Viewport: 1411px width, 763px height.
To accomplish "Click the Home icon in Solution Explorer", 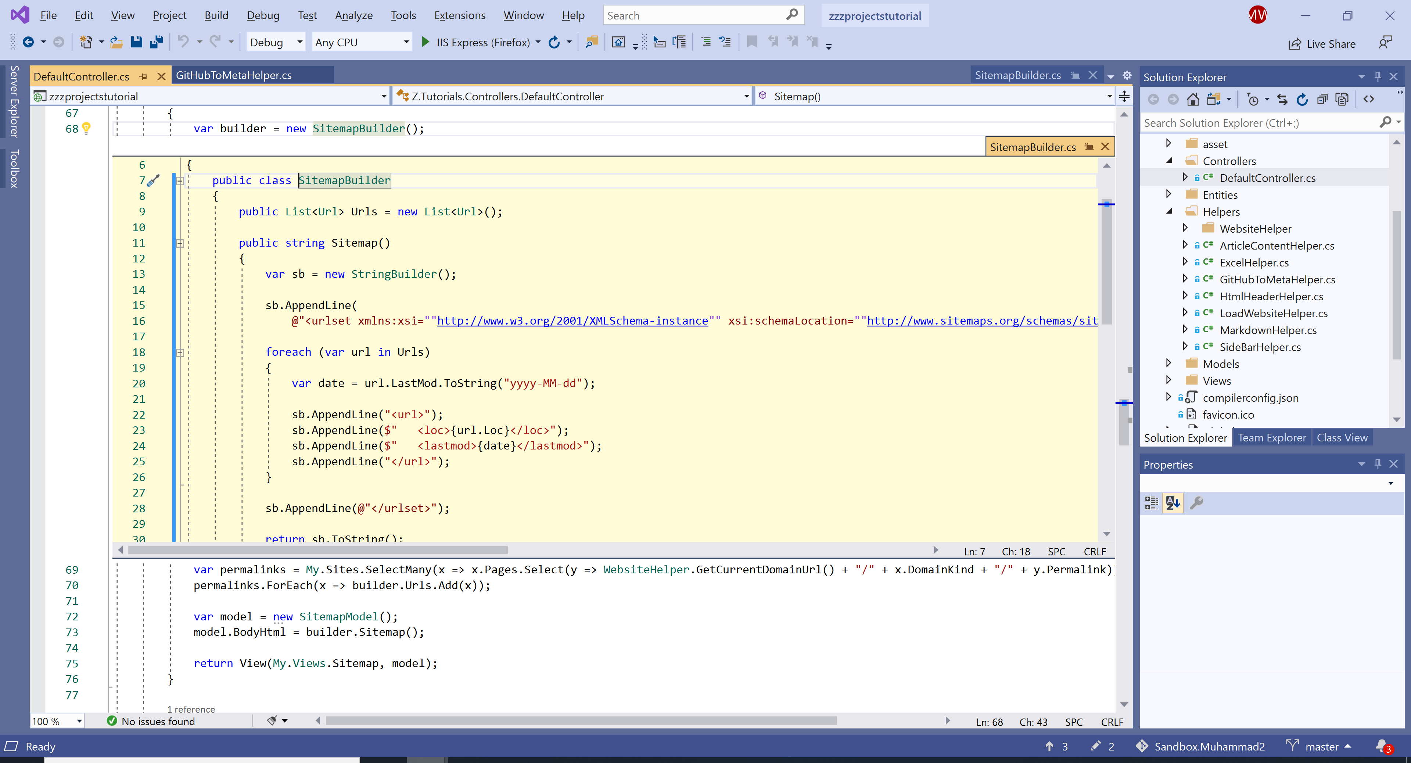I will pyautogui.click(x=1192, y=99).
